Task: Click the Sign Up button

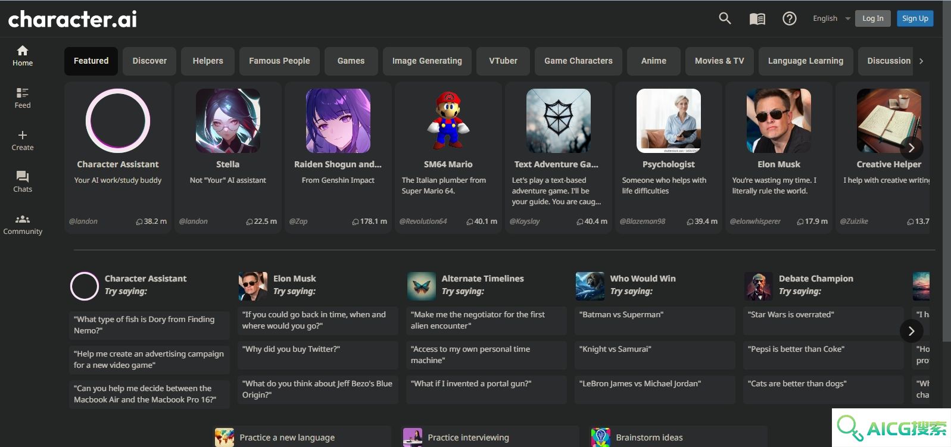Action: [x=915, y=18]
